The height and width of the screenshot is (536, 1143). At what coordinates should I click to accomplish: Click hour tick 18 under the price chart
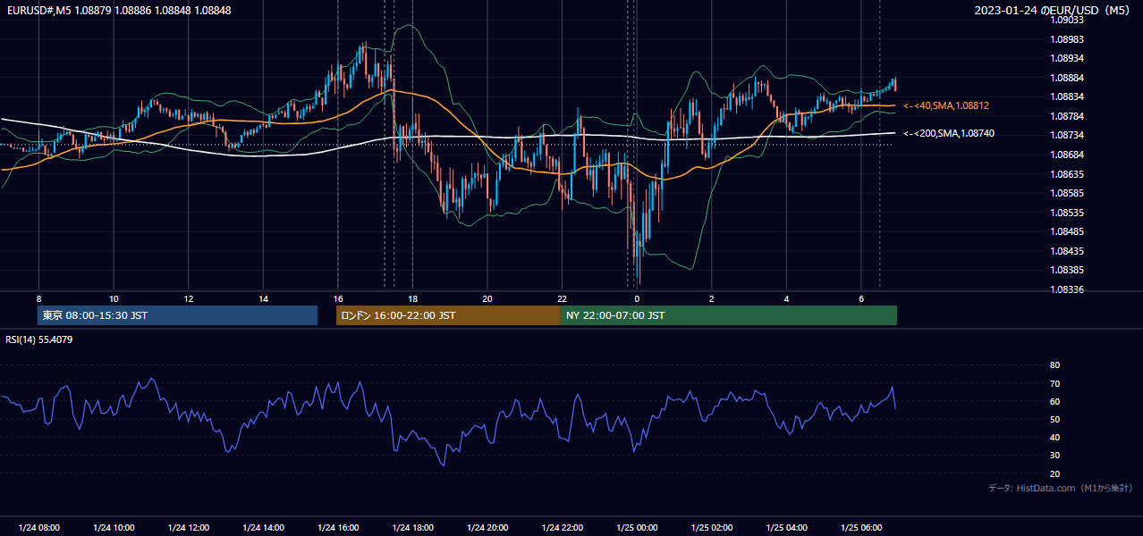click(x=412, y=298)
